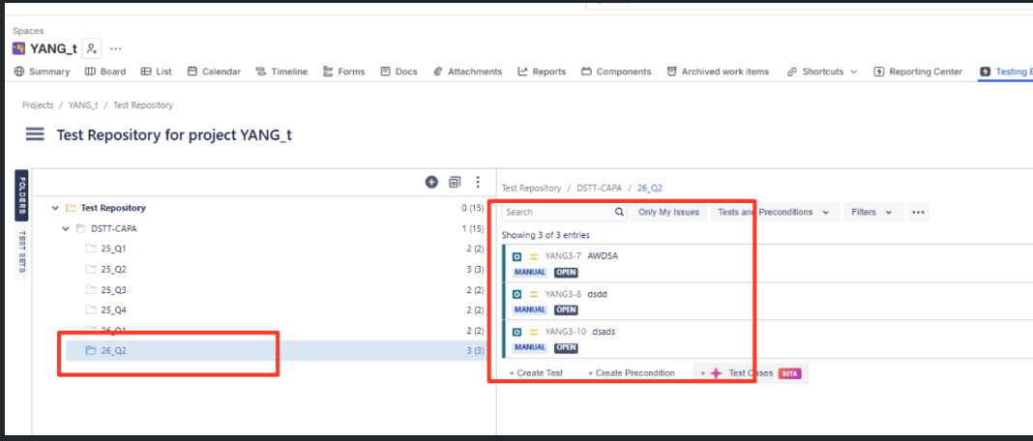Click the priority icon on YANG3-7
Viewport: 1033px width, 441px height.
pos(534,256)
